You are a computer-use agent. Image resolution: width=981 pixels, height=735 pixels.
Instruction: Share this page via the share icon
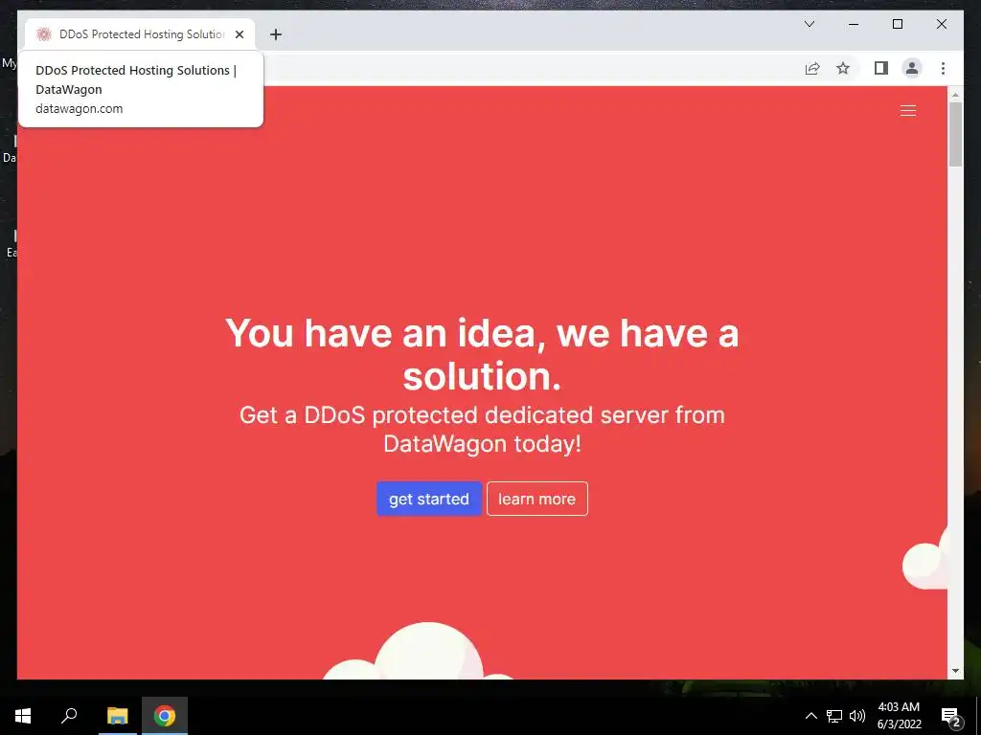(x=812, y=68)
